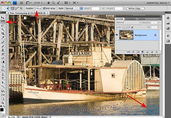Toggle Lock position

click(129, 27)
